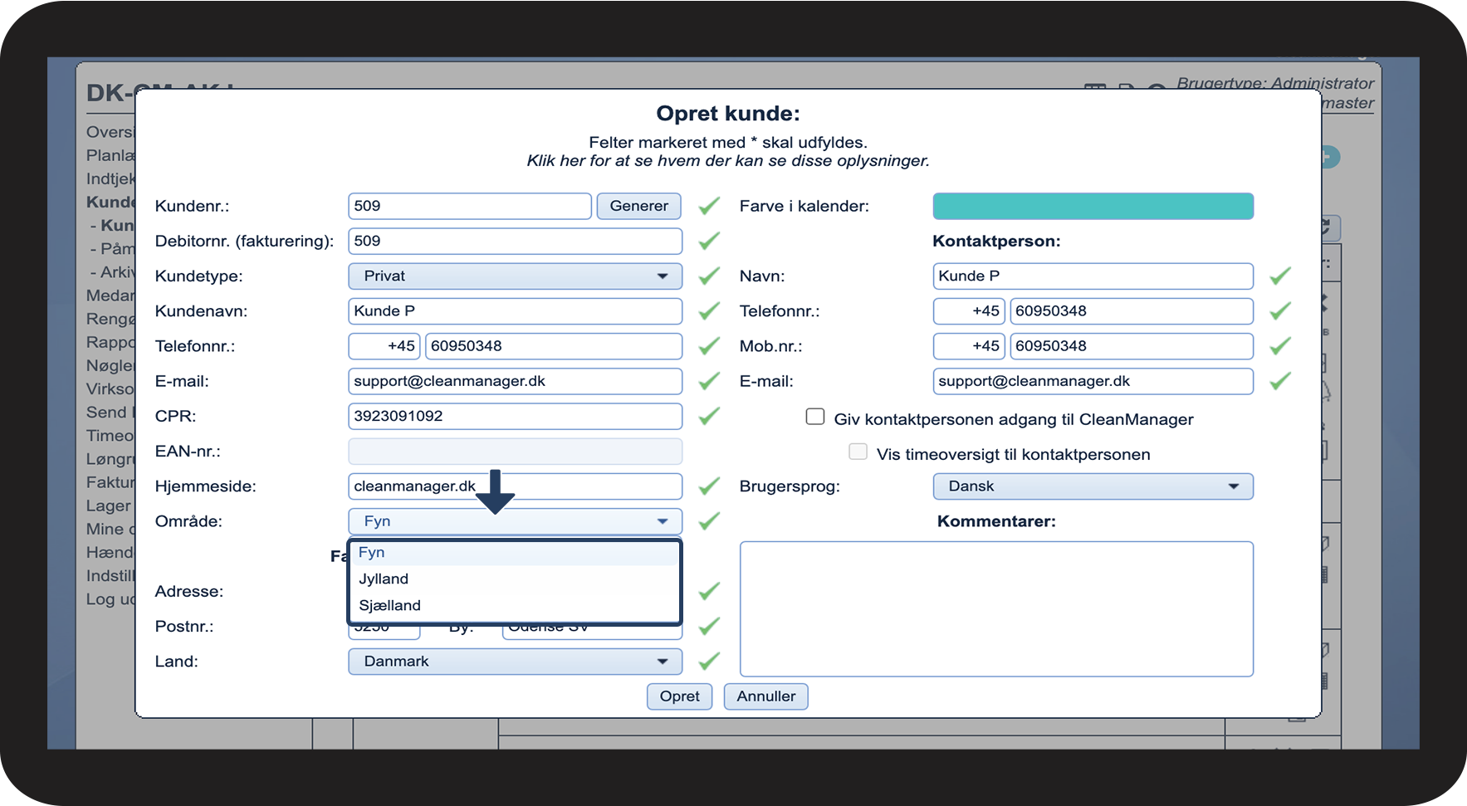
Task: Open the turquoise Farve i kalender swatch
Action: click(x=1093, y=206)
